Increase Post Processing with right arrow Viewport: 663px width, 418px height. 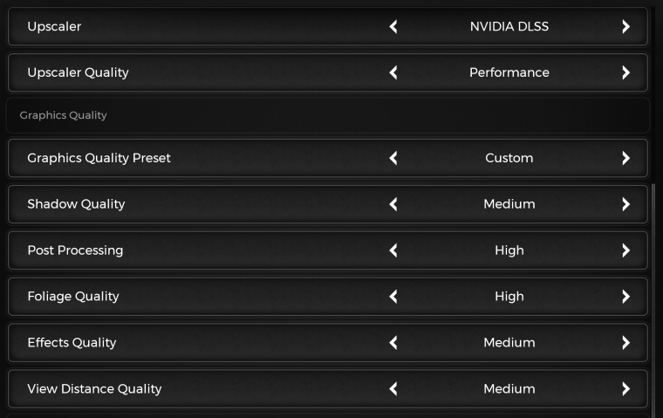tap(625, 250)
